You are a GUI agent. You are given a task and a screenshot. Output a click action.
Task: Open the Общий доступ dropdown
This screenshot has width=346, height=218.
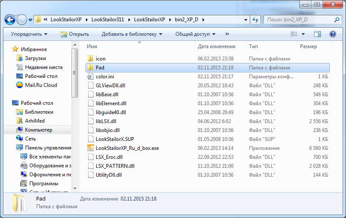pyautogui.click(x=195, y=34)
